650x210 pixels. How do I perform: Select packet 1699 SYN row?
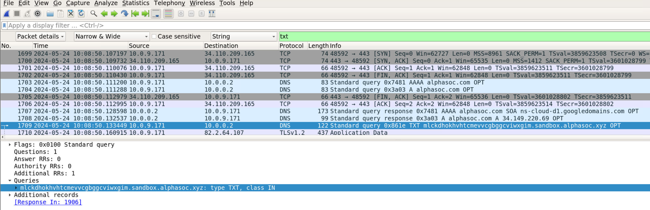[x=325, y=53]
